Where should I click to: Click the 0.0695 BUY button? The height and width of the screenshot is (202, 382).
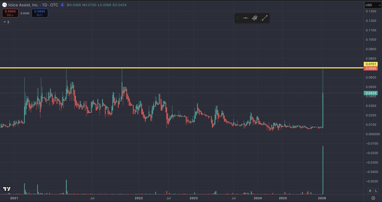point(40,13)
